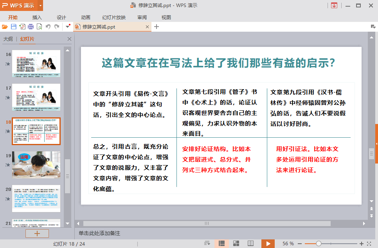Click the fit-to-window icon beside zoom
This screenshot has width=378, height=248.
click(369, 243)
